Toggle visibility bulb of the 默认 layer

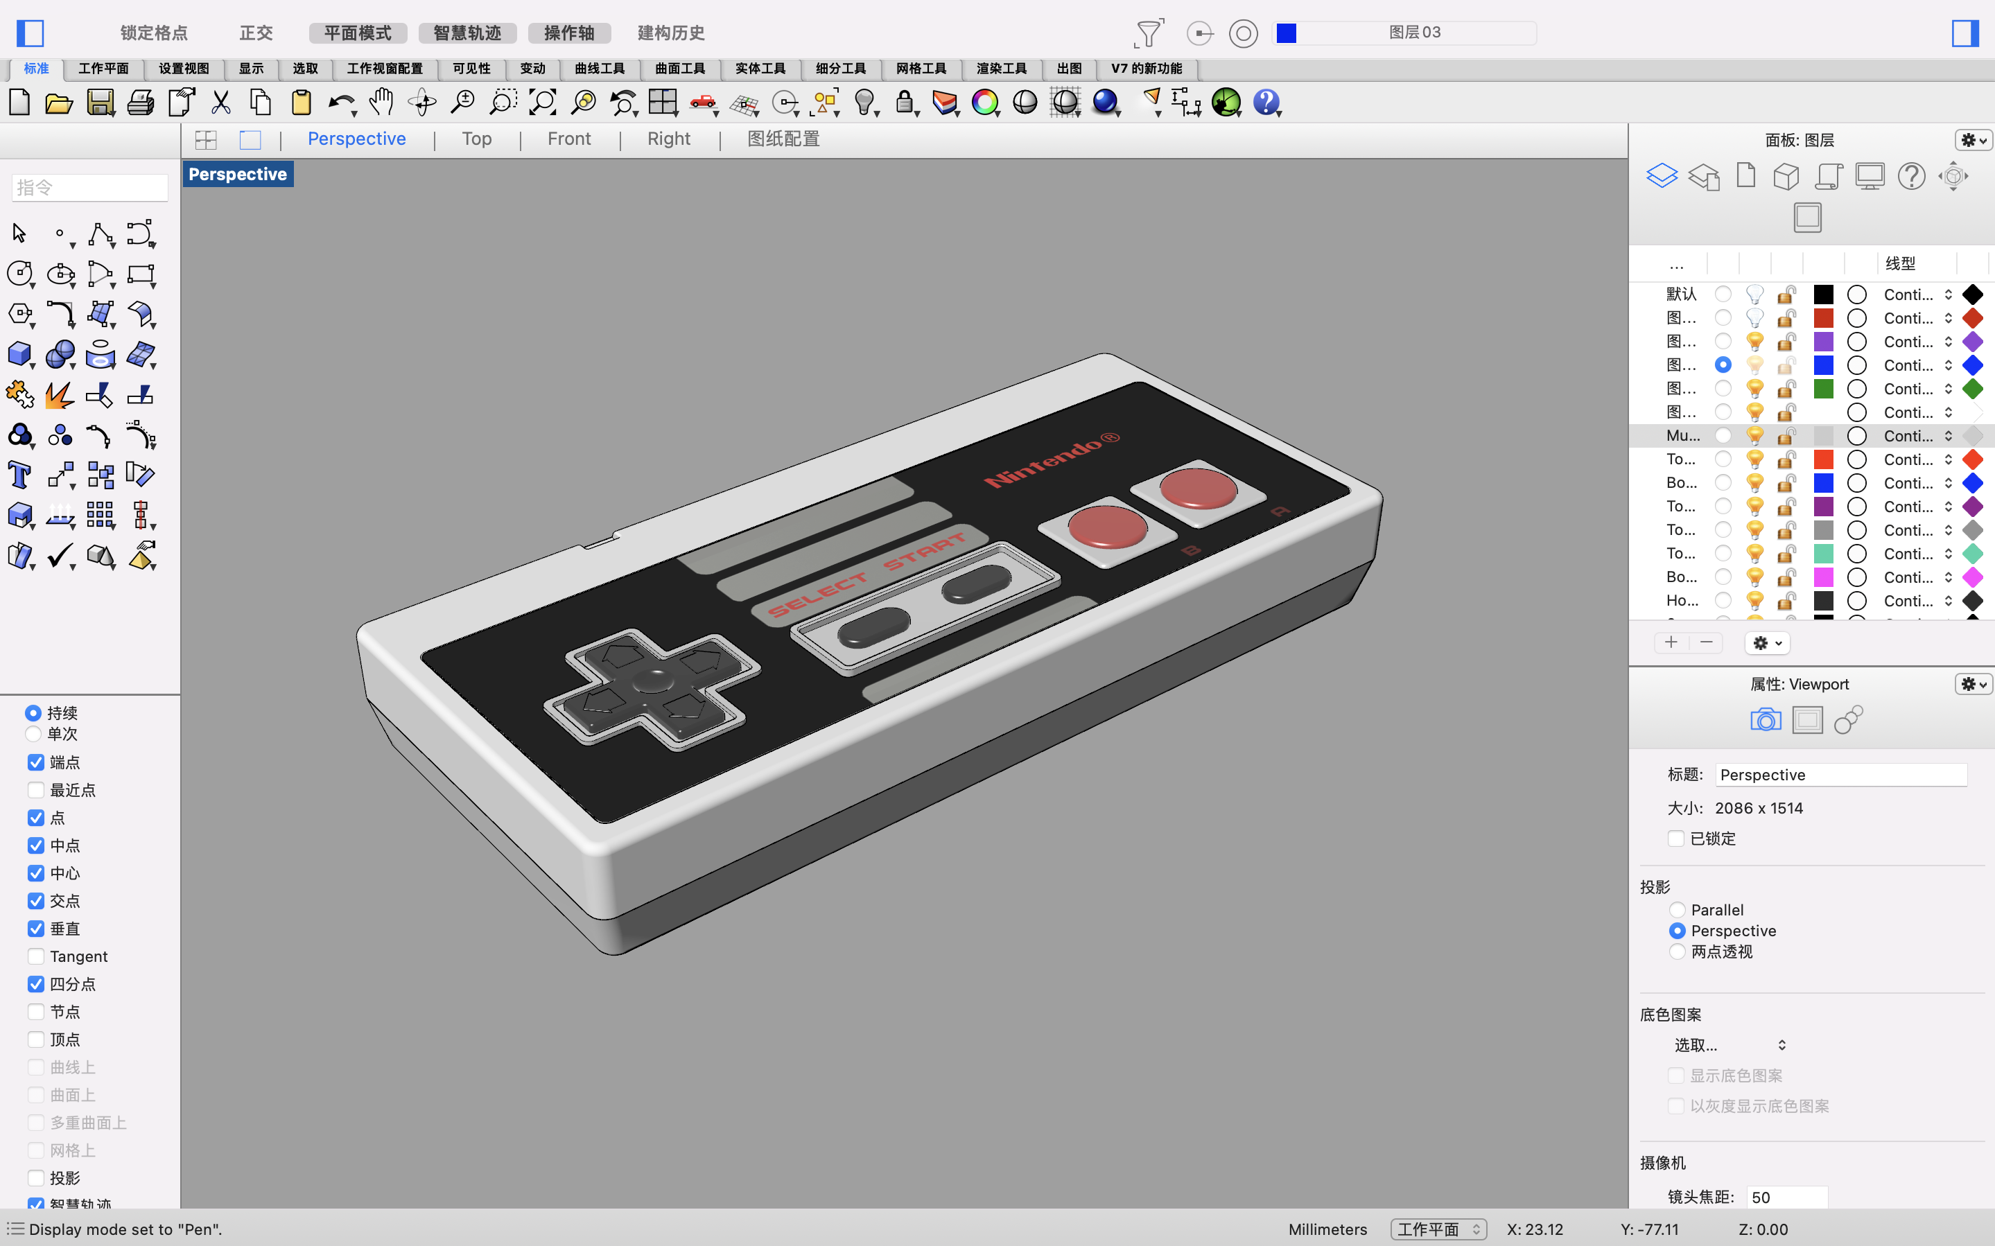coord(1754,295)
